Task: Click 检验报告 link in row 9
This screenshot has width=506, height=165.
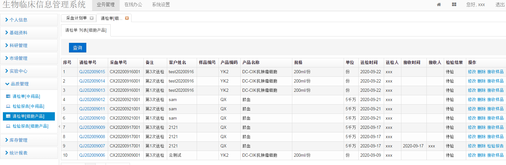Action: (495, 146)
